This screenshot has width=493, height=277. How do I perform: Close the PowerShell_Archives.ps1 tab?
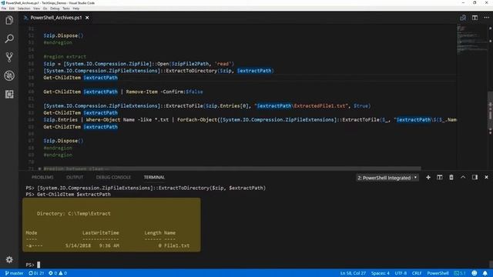coord(87,18)
